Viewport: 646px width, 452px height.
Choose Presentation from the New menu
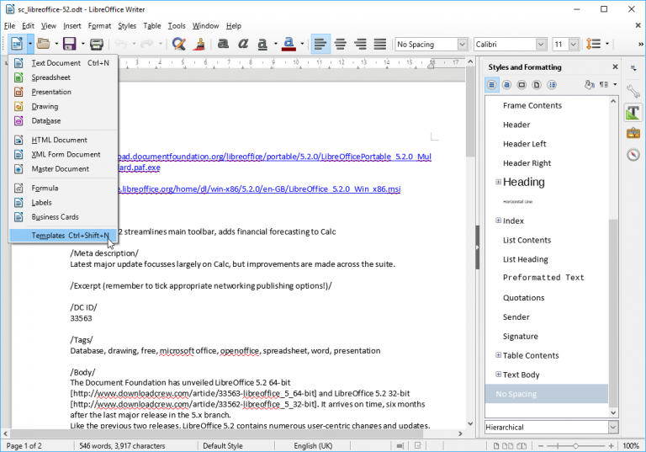[x=63, y=92]
